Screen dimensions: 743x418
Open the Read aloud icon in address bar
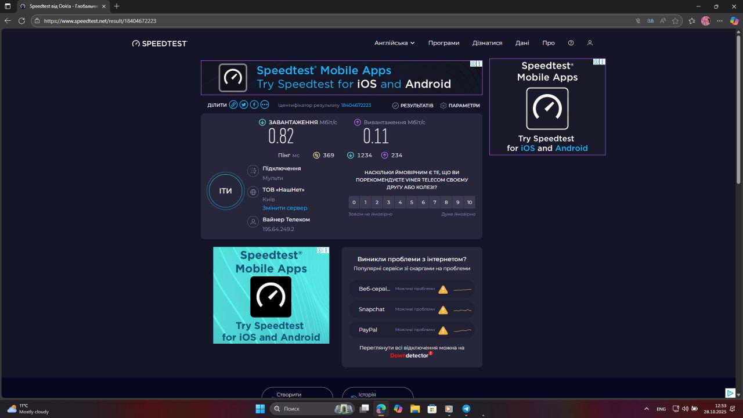click(x=662, y=20)
